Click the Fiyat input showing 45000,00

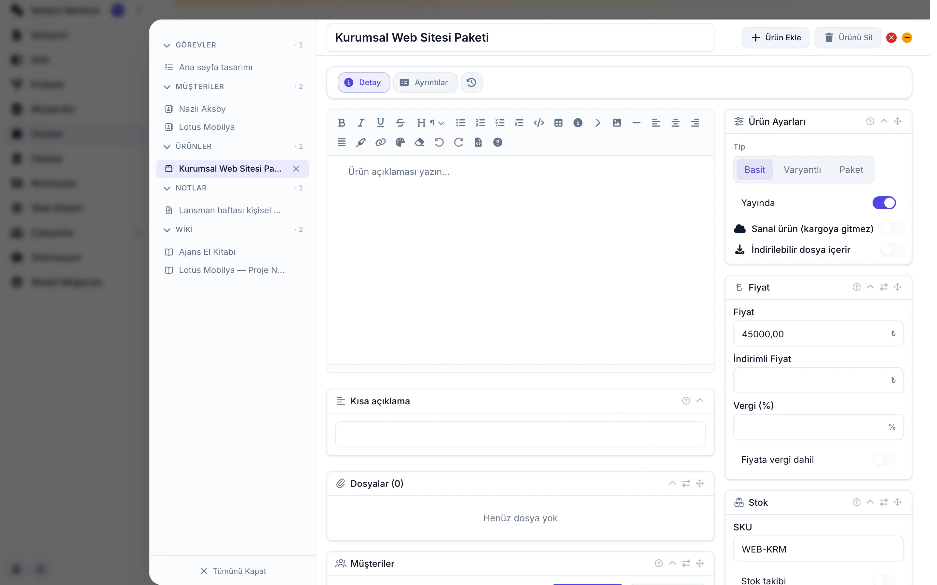click(x=818, y=333)
